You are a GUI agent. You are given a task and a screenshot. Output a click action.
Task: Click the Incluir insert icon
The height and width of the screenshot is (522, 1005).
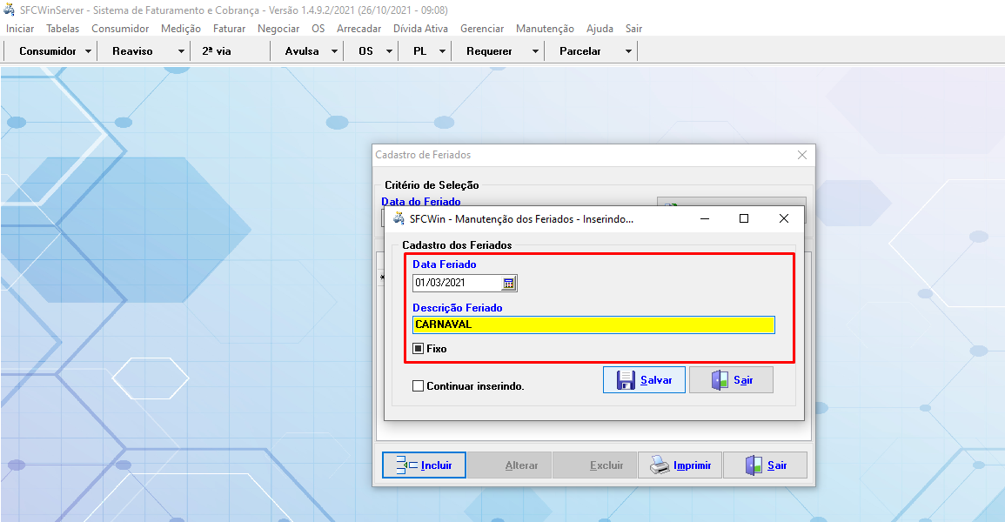tap(406, 465)
